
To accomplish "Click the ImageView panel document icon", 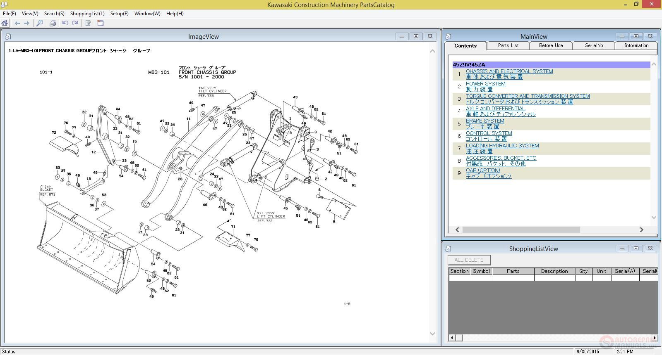I will pos(8,37).
